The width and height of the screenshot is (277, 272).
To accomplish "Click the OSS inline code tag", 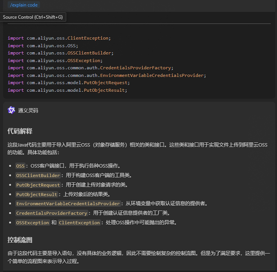I will click(20, 166).
